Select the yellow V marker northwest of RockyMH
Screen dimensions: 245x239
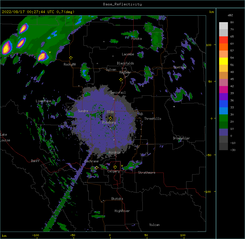[x=50, y=52]
